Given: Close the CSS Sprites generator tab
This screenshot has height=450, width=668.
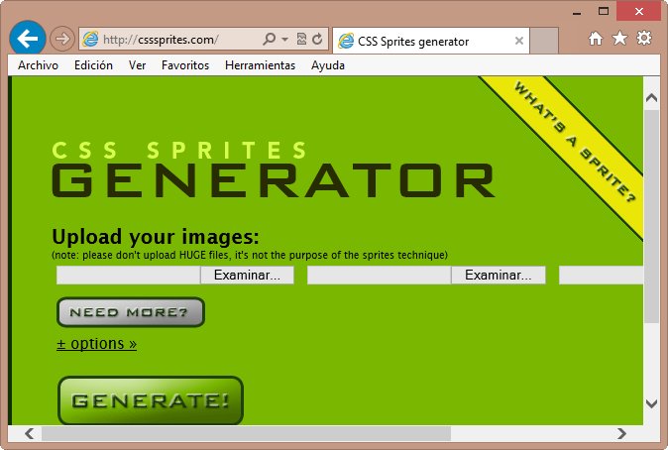Looking at the screenshot, I should 519,41.
